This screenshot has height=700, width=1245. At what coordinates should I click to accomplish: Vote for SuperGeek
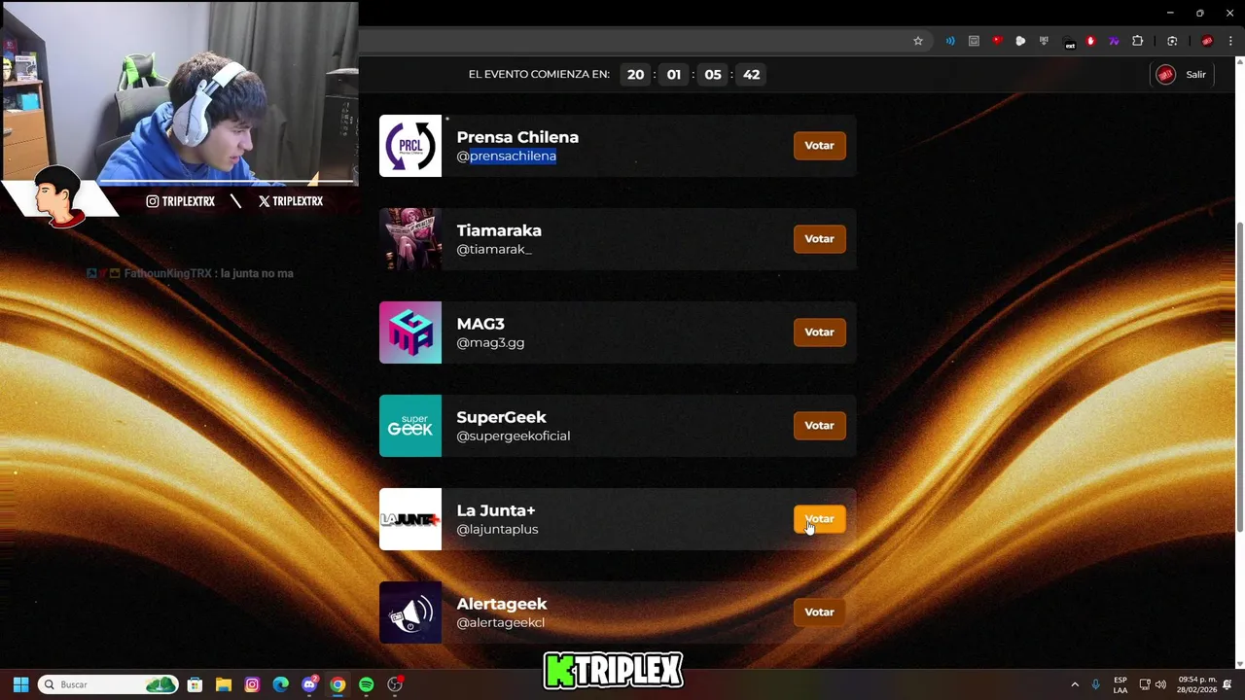(819, 426)
